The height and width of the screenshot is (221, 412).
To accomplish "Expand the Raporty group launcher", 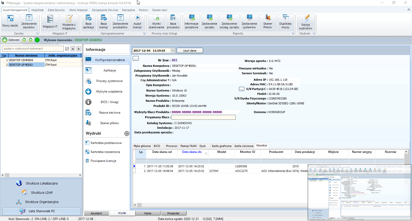I will point(293,34).
